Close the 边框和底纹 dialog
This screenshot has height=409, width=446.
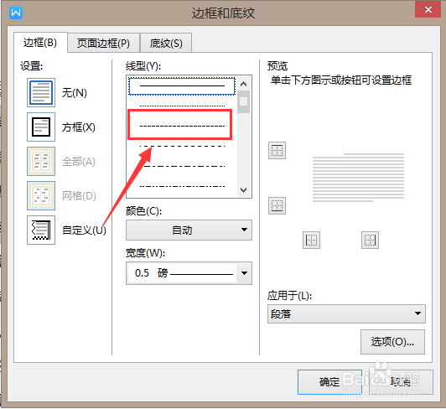pos(428,10)
